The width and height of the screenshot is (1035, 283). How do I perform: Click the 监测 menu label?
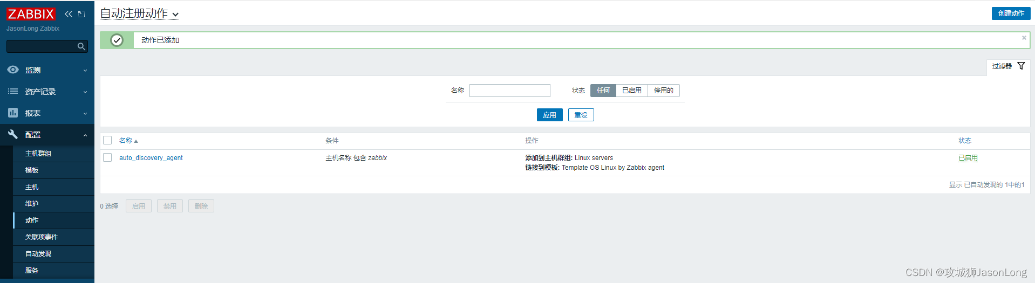(33, 70)
